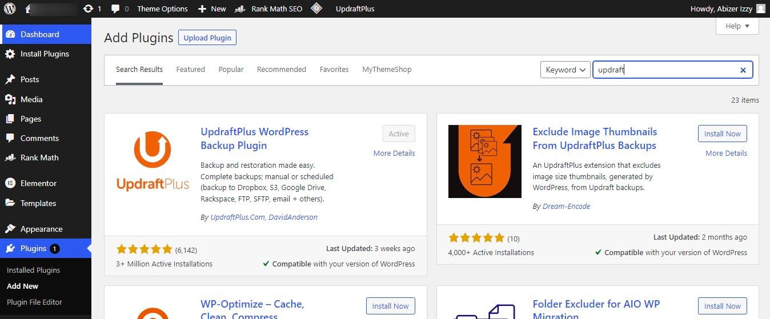770x319 pixels.
Task: Open the Rank Math SEO admin bar menu
Action: (x=269, y=9)
